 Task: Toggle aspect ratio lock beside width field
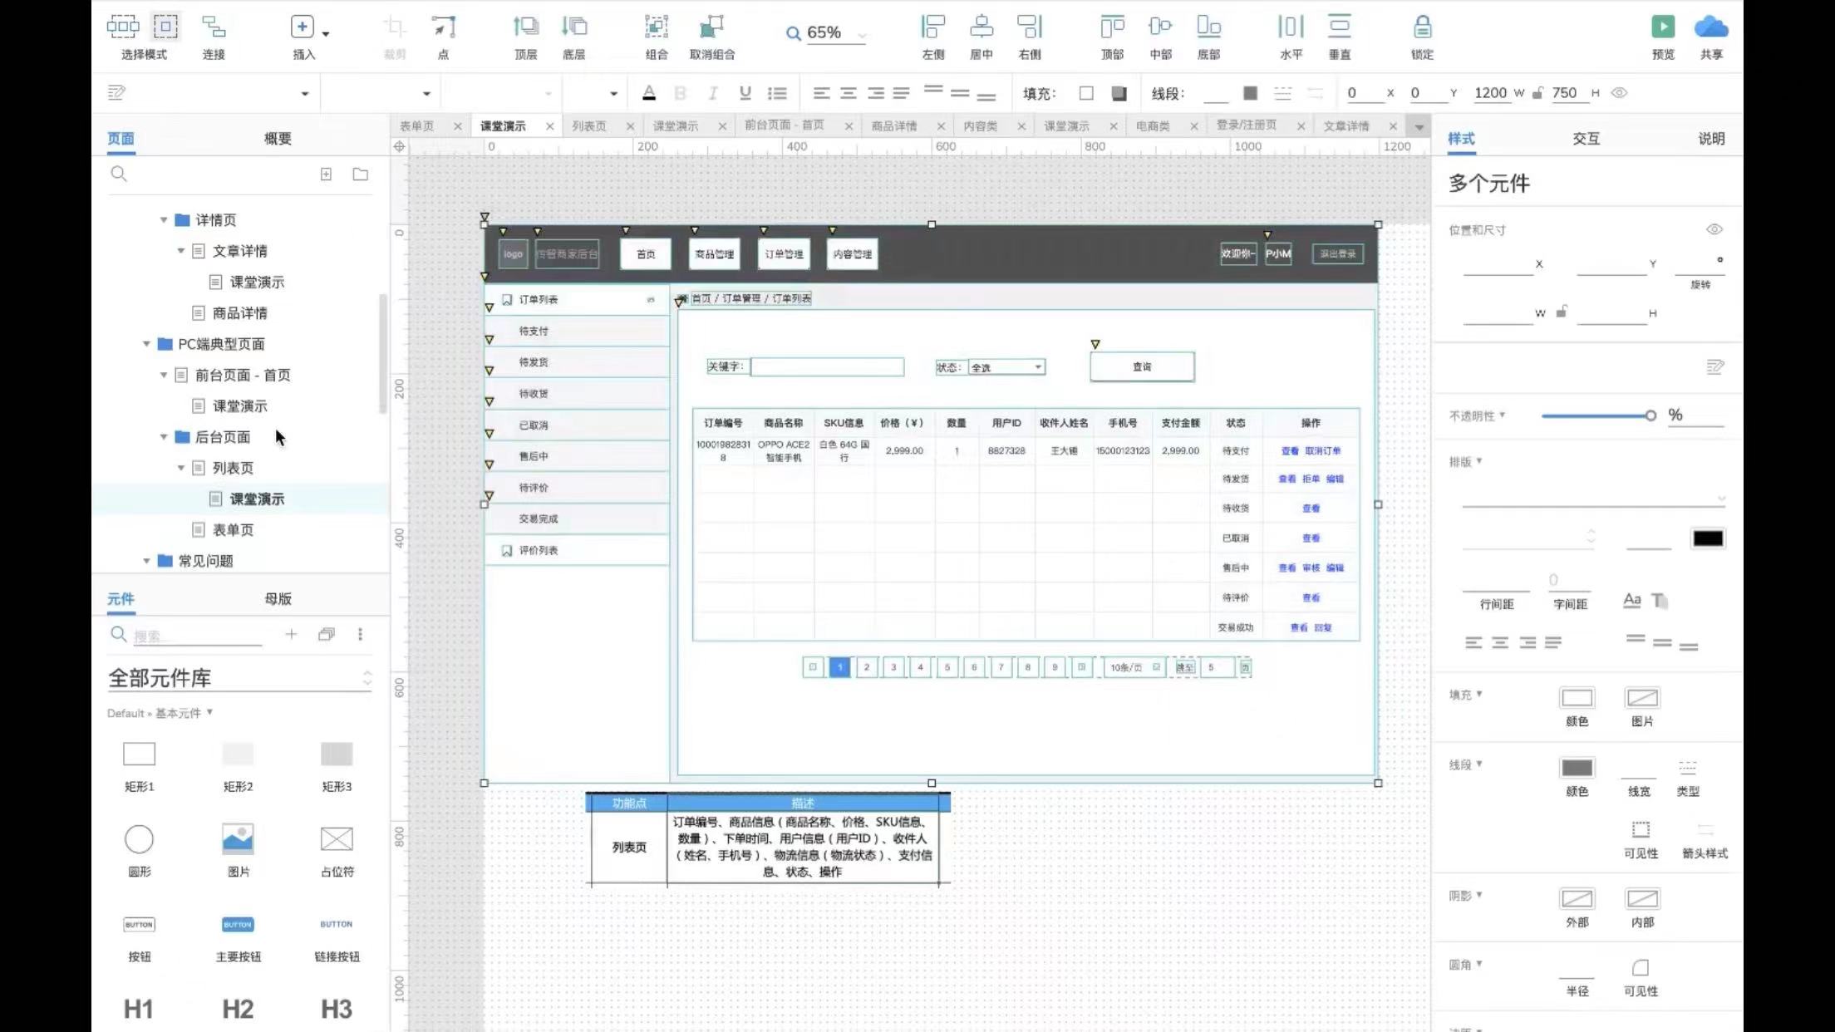1562,312
